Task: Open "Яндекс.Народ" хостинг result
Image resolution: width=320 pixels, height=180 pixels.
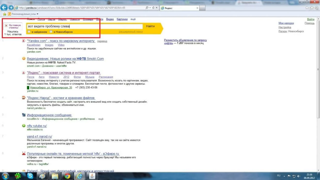Action: point(61,98)
